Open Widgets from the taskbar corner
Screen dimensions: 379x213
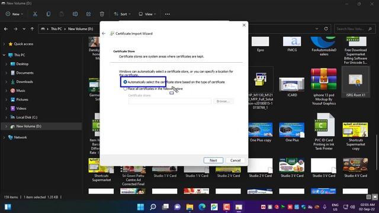click(8, 207)
